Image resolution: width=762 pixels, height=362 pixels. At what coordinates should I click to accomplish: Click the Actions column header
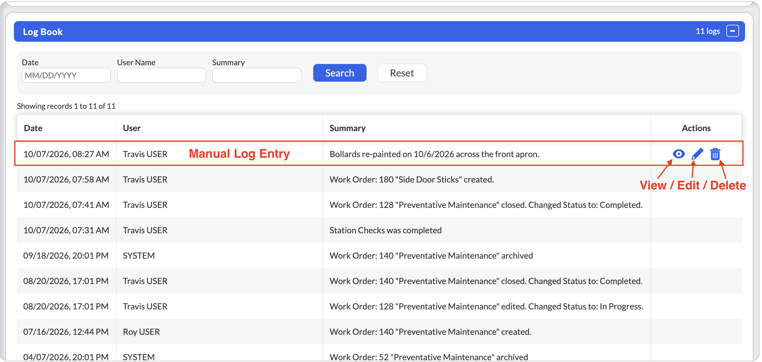(696, 128)
